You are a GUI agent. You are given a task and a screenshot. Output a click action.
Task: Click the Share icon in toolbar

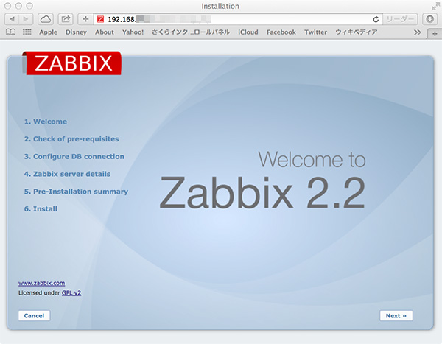[66, 18]
